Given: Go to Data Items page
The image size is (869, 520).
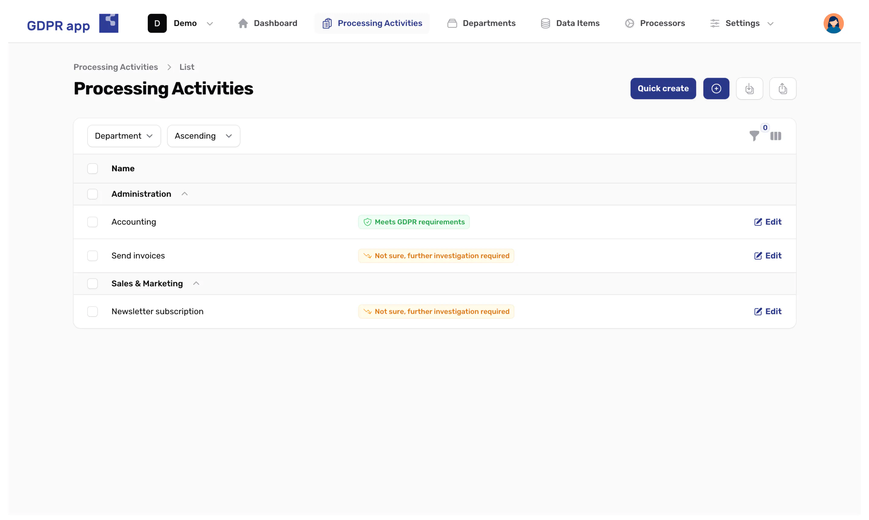Looking at the screenshot, I should coord(570,24).
